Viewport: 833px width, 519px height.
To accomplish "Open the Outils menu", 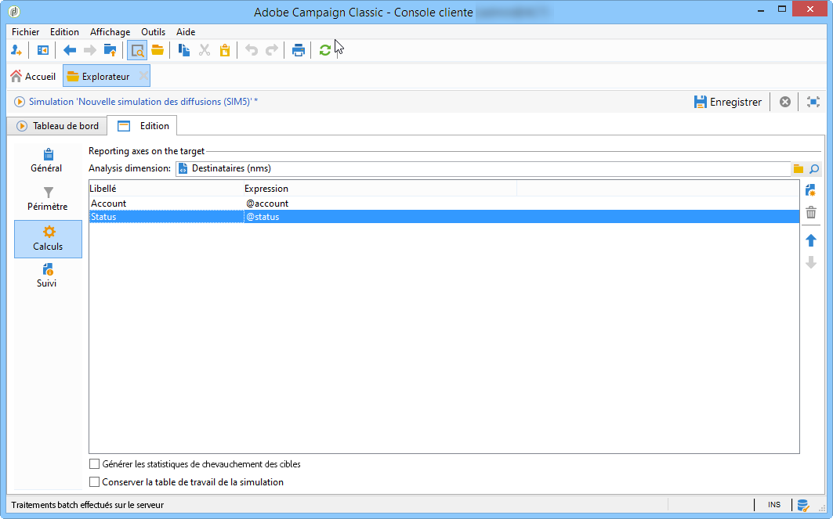I will click(x=153, y=32).
